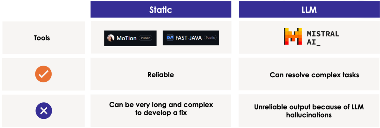Image resolution: width=380 pixels, height=128 pixels.
Task: Open the FAST-JAVA repository name
Action: coord(189,38)
